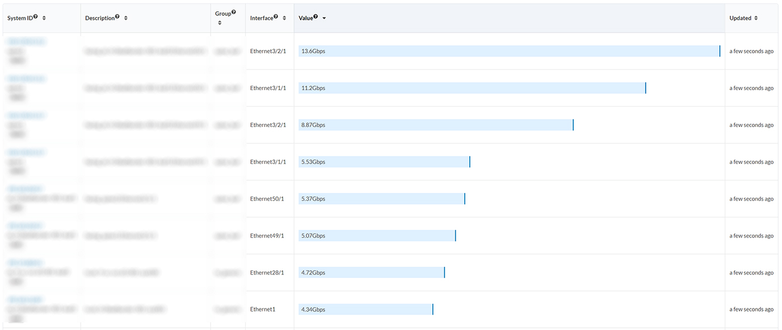
Task: Click the Ethernet49/1 interface cell
Action: click(267, 236)
